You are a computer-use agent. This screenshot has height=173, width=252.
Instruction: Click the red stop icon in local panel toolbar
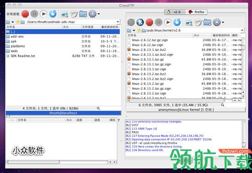pyautogui.click(x=25, y=14)
